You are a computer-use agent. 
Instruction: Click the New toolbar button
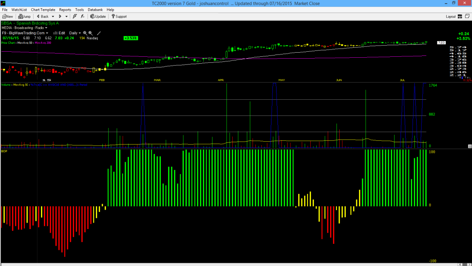pos(7,17)
